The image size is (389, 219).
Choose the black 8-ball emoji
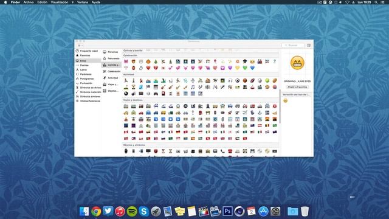[x=126, y=94]
